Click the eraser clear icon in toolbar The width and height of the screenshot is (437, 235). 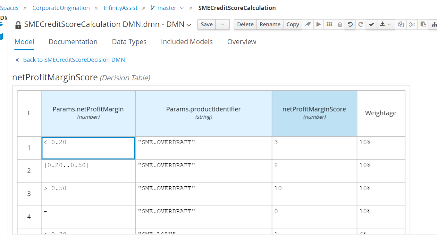click(308, 24)
